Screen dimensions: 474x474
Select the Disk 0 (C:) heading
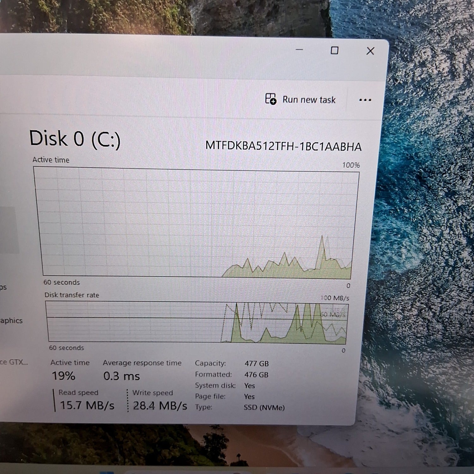pyautogui.click(x=75, y=139)
